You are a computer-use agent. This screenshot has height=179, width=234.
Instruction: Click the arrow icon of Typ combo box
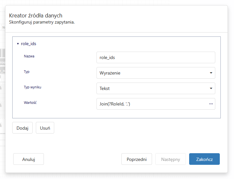click(211, 73)
